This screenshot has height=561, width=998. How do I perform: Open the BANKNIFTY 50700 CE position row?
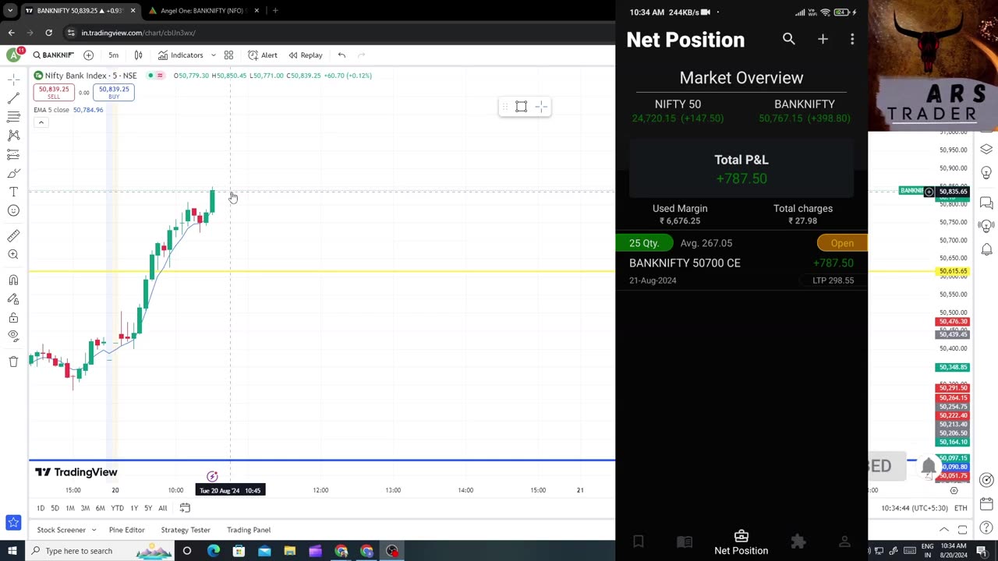click(x=741, y=262)
